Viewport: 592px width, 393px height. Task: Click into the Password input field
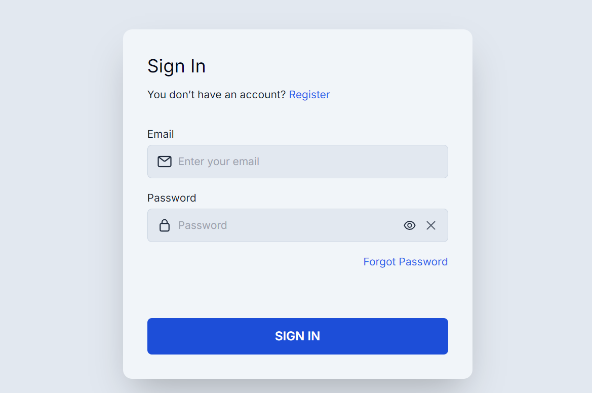pyautogui.click(x=284, y=225)
